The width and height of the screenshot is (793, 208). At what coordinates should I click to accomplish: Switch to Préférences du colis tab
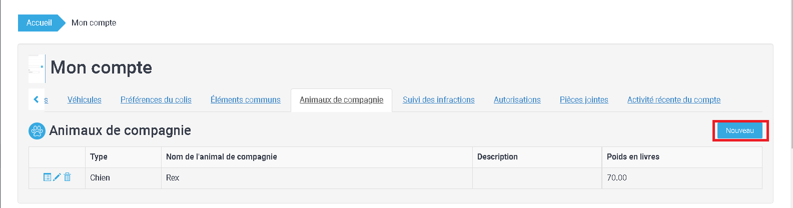[156, 99]
